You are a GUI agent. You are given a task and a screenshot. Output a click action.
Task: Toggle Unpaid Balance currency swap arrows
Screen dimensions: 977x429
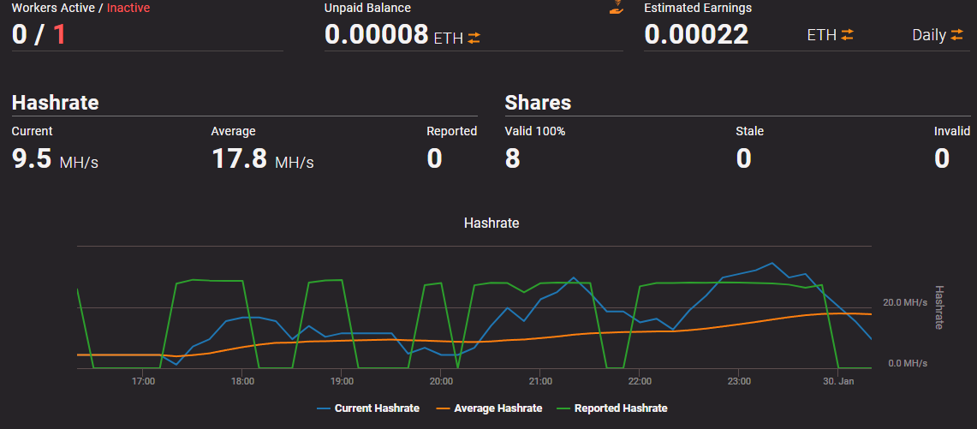[x=474, y=38]
